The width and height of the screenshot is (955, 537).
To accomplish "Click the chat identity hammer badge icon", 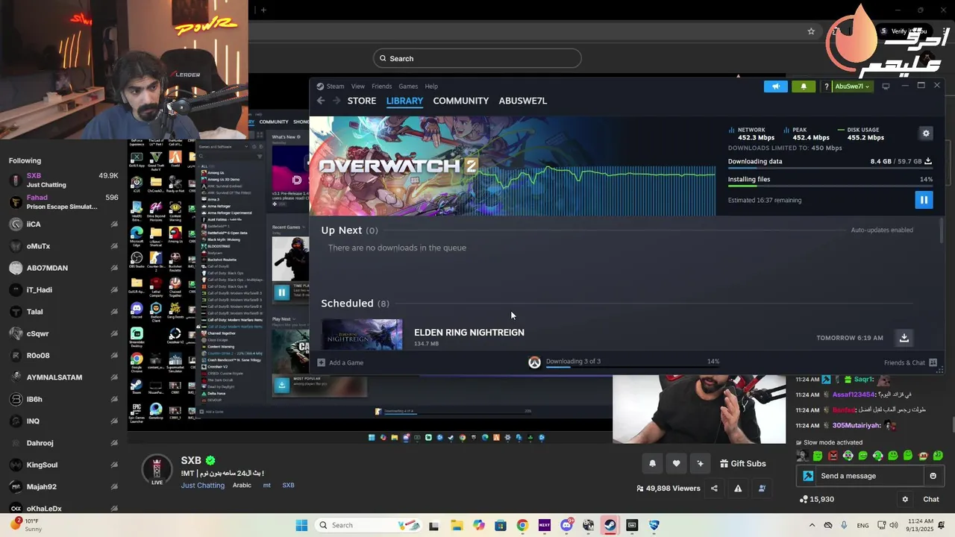I will click(807, 476).
